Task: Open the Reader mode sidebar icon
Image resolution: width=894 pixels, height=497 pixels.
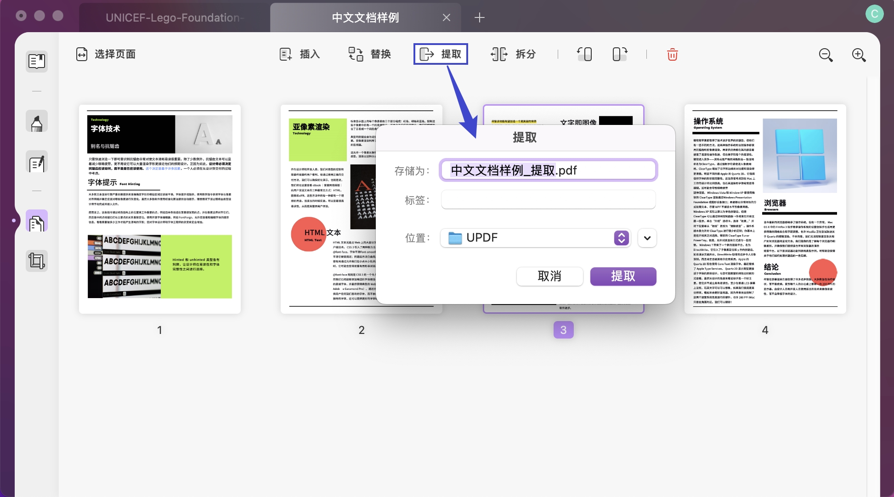Action: click(x=37, y=62)
